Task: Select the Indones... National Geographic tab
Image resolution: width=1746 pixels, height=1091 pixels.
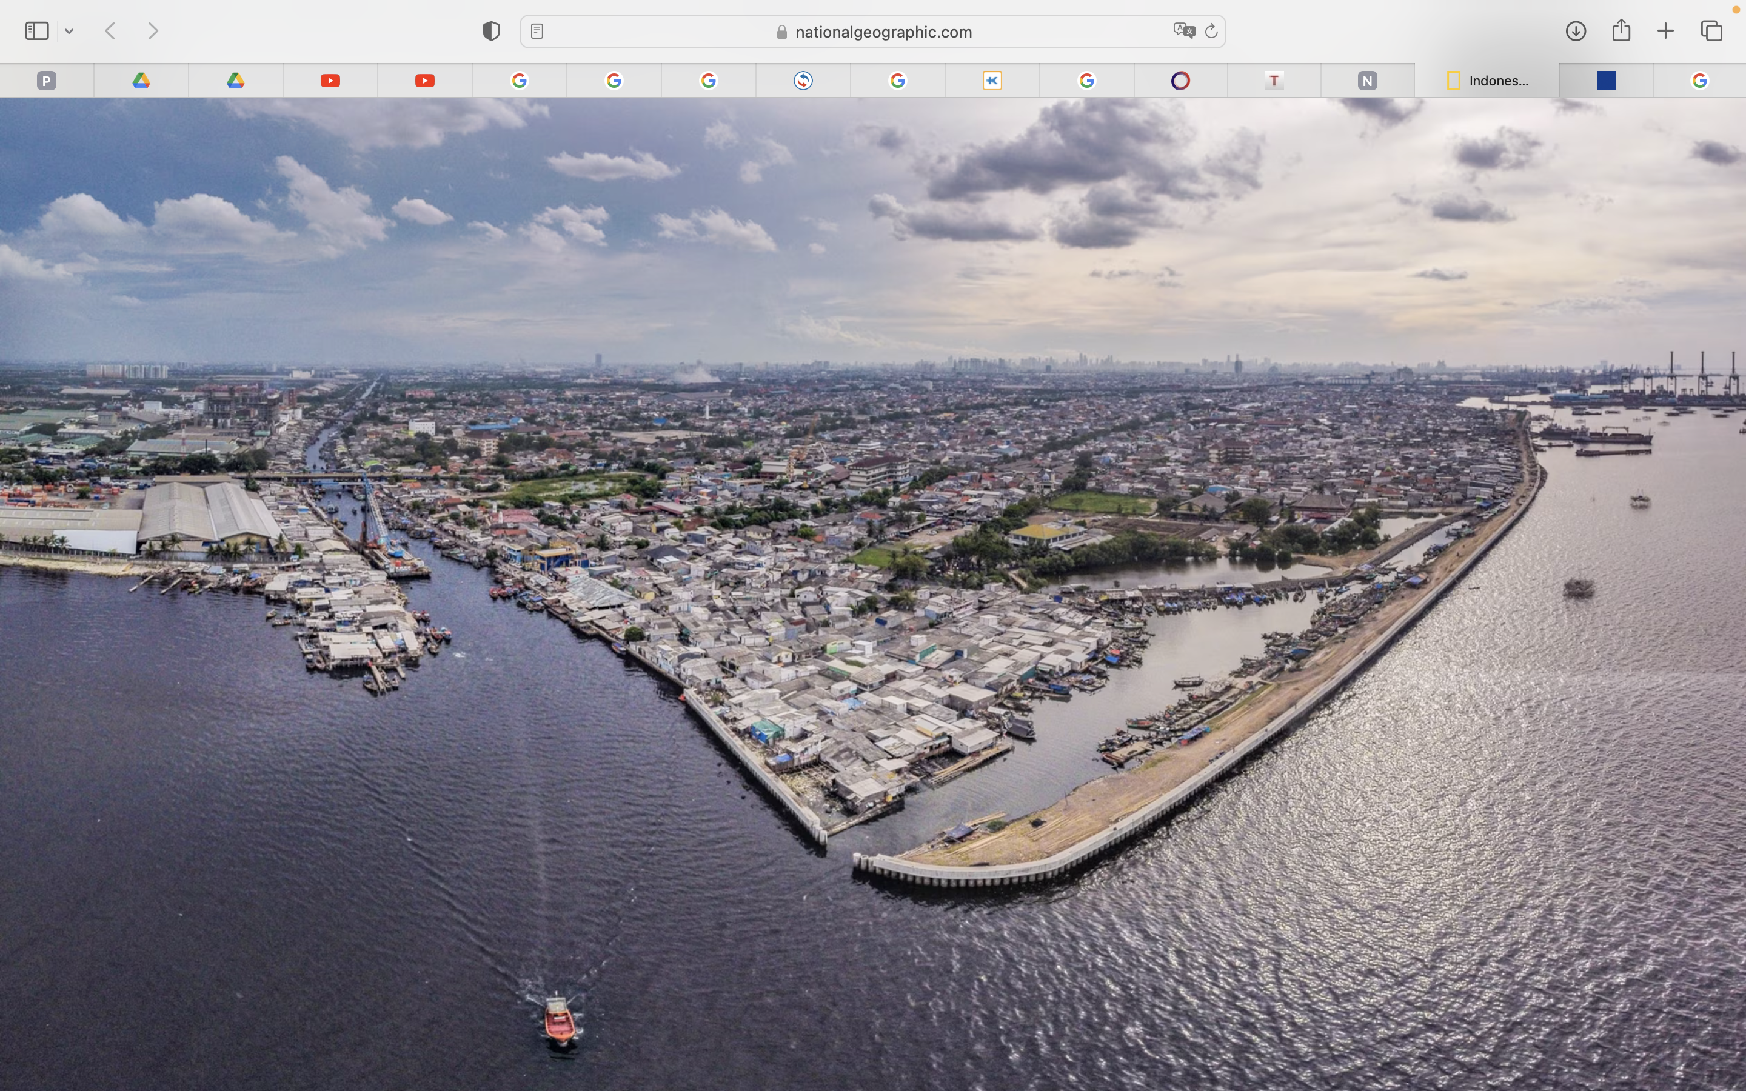Action: pos(1487,80)
